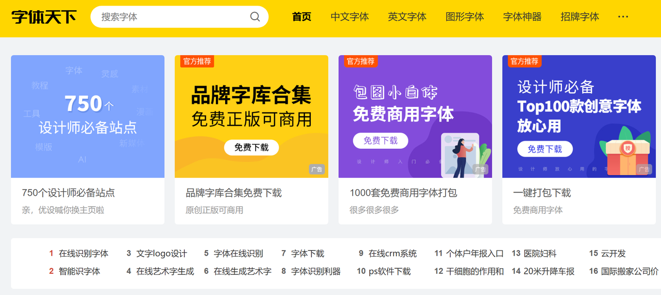Open 在线识别字体 link

pos(84,254)
